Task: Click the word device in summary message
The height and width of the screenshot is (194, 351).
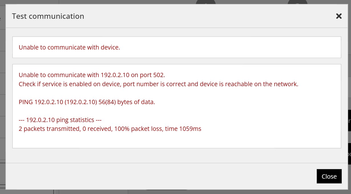Action: [110, 47]
